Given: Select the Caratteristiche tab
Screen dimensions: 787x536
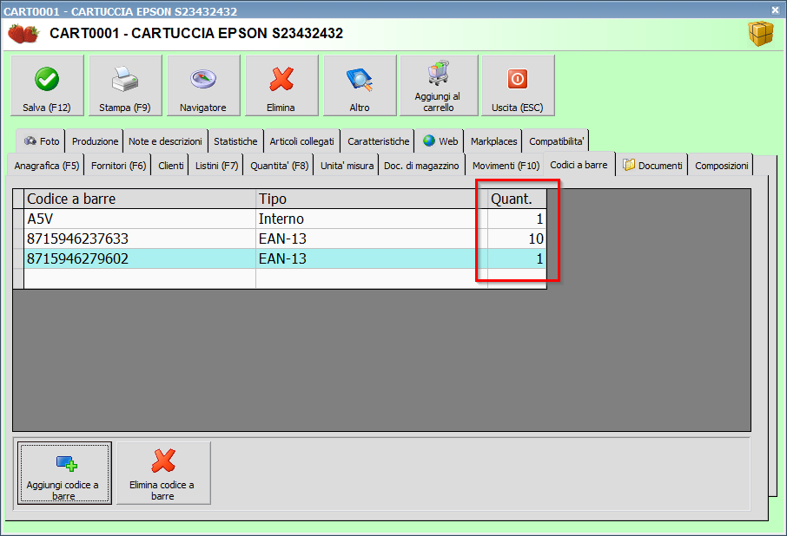Looking at the screenshot, I should pyautogui.click(x=378, y=141).
